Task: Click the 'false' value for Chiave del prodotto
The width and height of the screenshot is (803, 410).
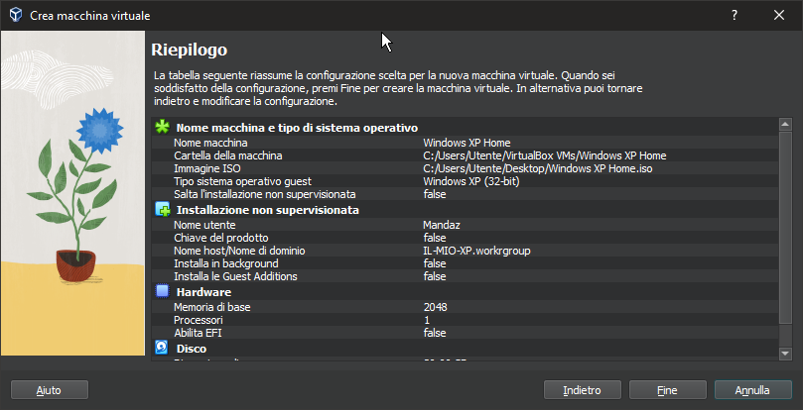Action: 435,238
